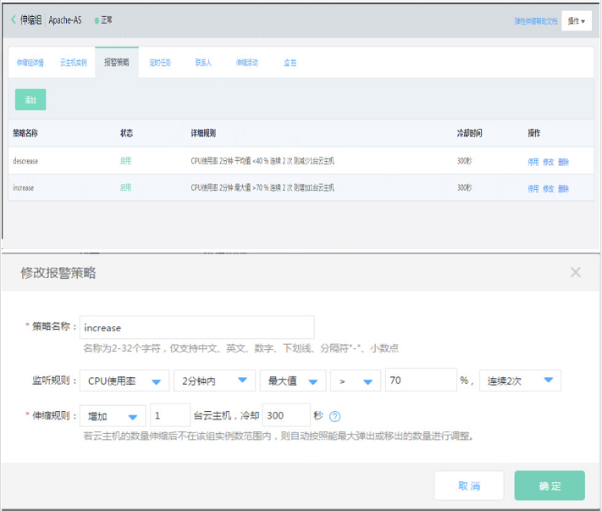Click the increase rule text with >70 %
Viewport: 602px width, 511px height.
click(x=262, y=187)
